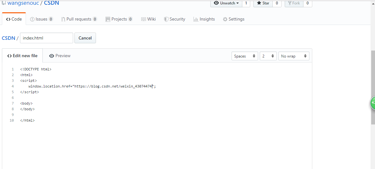This screenshot has width=375, height=169.
Task: Click the code brackets icon in Code tab
Action: pos(8,19)
